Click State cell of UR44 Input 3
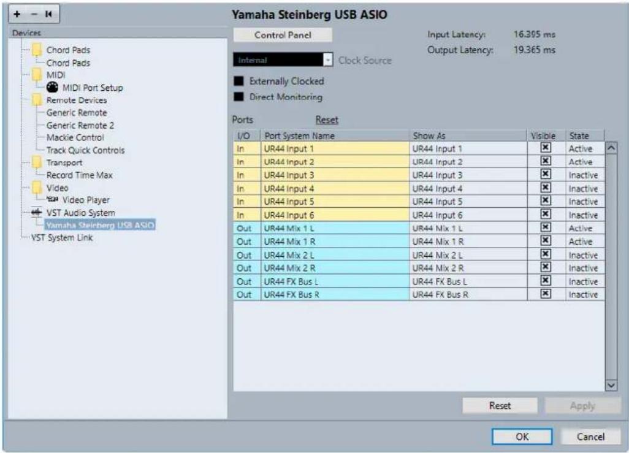This screenshot has width=629, height=453. pyautogui.click(x=584, y=175)
